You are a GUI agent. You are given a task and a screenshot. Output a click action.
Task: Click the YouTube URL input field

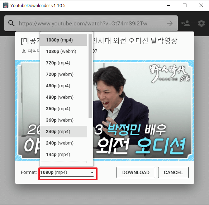pos(91,23)
